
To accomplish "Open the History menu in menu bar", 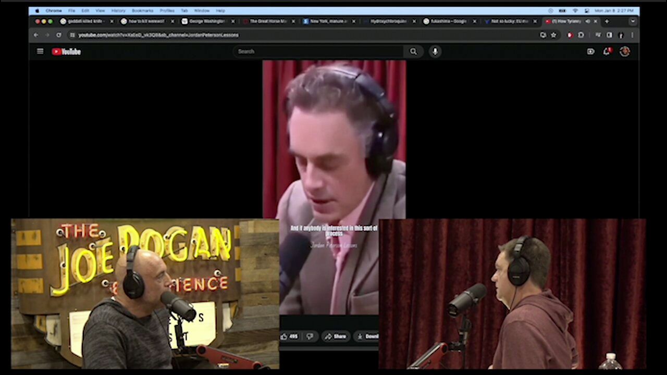I will tap(118, 10).
